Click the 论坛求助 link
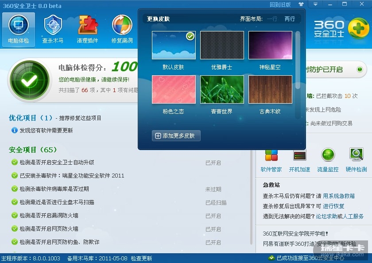The height and width of the screenshot is (263, 372). click(x=326, y=216)
